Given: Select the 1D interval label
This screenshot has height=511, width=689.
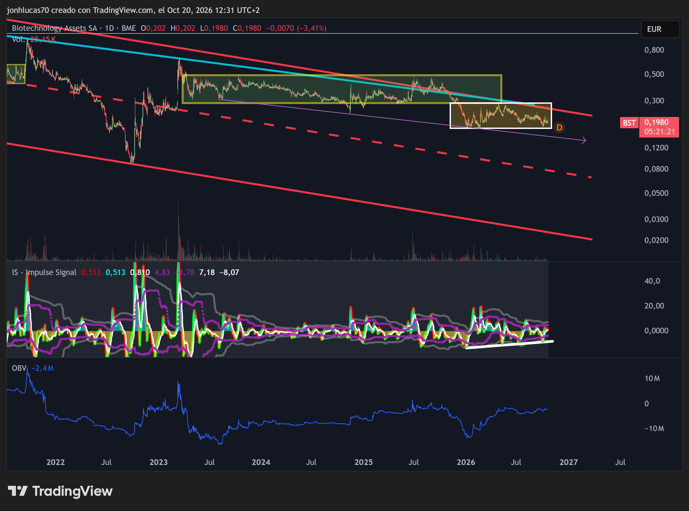Looking at the screenshot, I should (109, 28).
